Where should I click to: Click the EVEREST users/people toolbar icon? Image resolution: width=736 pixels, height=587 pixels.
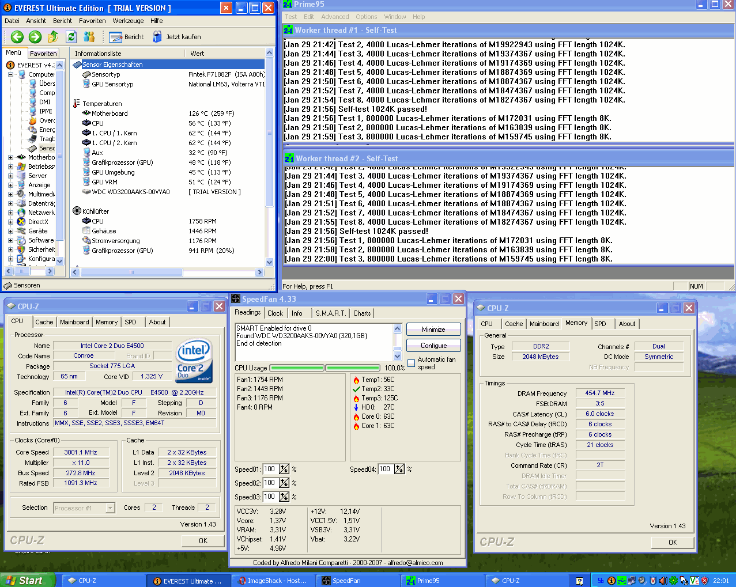pyautogui.click(x=89, y=37)
